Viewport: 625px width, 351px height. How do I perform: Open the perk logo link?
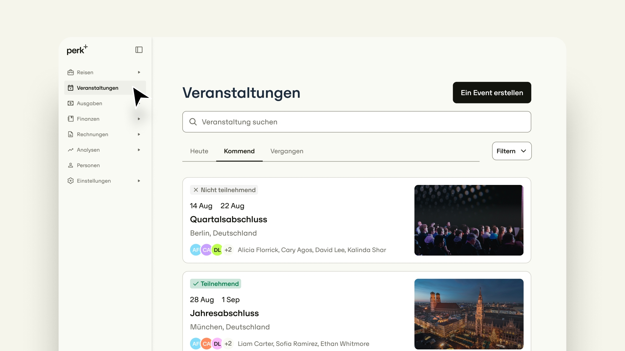(x=77, y=50)
